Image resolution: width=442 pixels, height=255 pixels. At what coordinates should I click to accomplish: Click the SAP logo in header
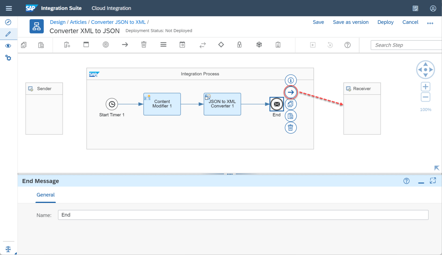[32, 8]
